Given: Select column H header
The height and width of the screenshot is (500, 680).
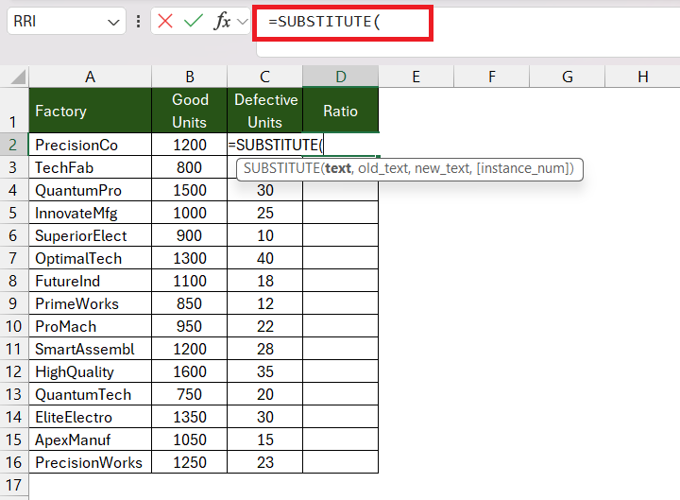Looking at the screenshot, I should pyautogui.click(x=643, y=77).
